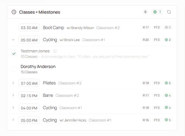185x136 pixels.
Task: Click the FT0 badge on Pilates row
Action: 157,83
